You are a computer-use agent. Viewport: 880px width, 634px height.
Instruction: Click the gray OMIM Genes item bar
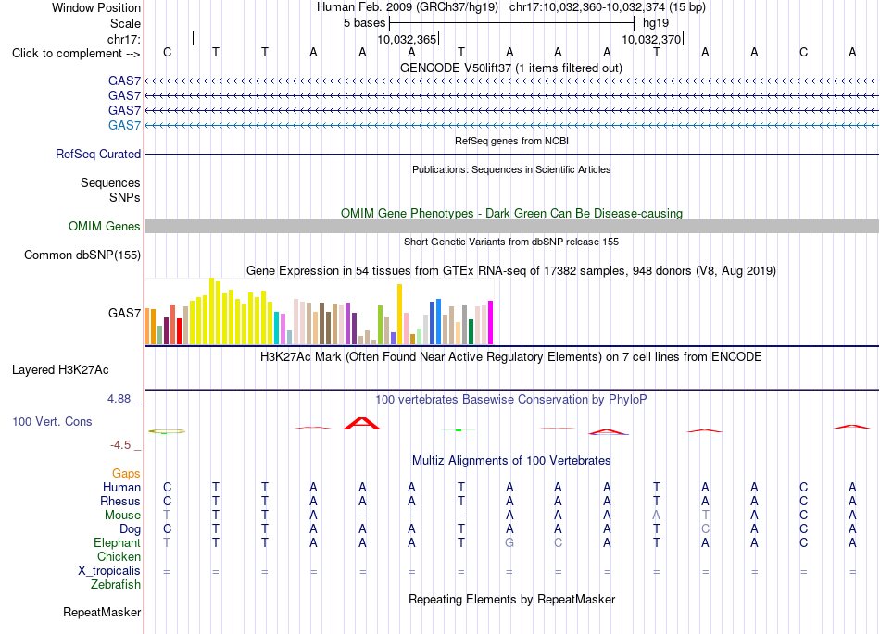tap(511, 226)
